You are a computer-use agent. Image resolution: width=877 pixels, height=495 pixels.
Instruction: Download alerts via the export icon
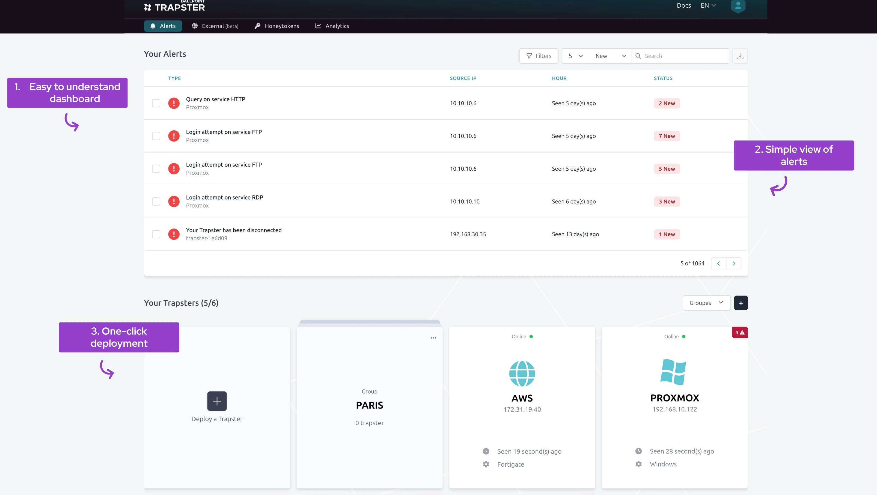tap(740, 56)
